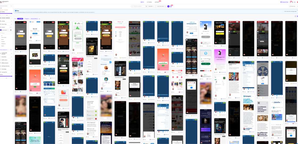Click the Clear selection link

[3, 50]
